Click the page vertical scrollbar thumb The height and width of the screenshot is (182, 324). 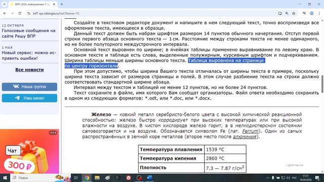point(322,84)
